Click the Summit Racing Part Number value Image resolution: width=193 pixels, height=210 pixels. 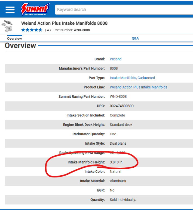[x=118, y=97]
